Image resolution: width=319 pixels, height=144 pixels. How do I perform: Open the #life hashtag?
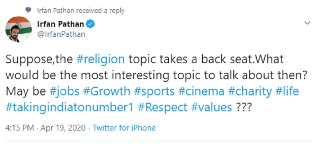coord(287,91)
